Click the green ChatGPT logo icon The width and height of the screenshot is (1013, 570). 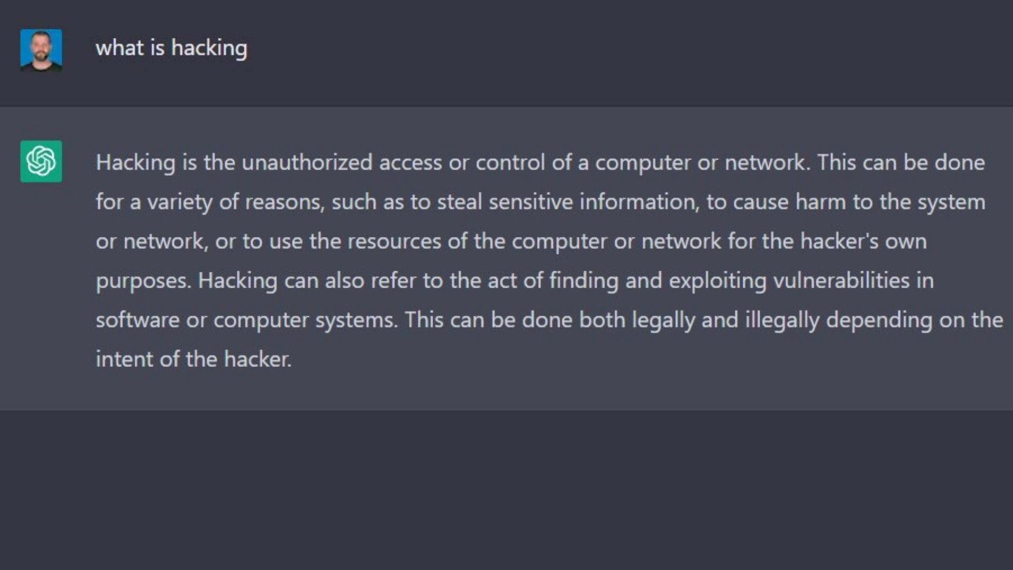(41, 161)
